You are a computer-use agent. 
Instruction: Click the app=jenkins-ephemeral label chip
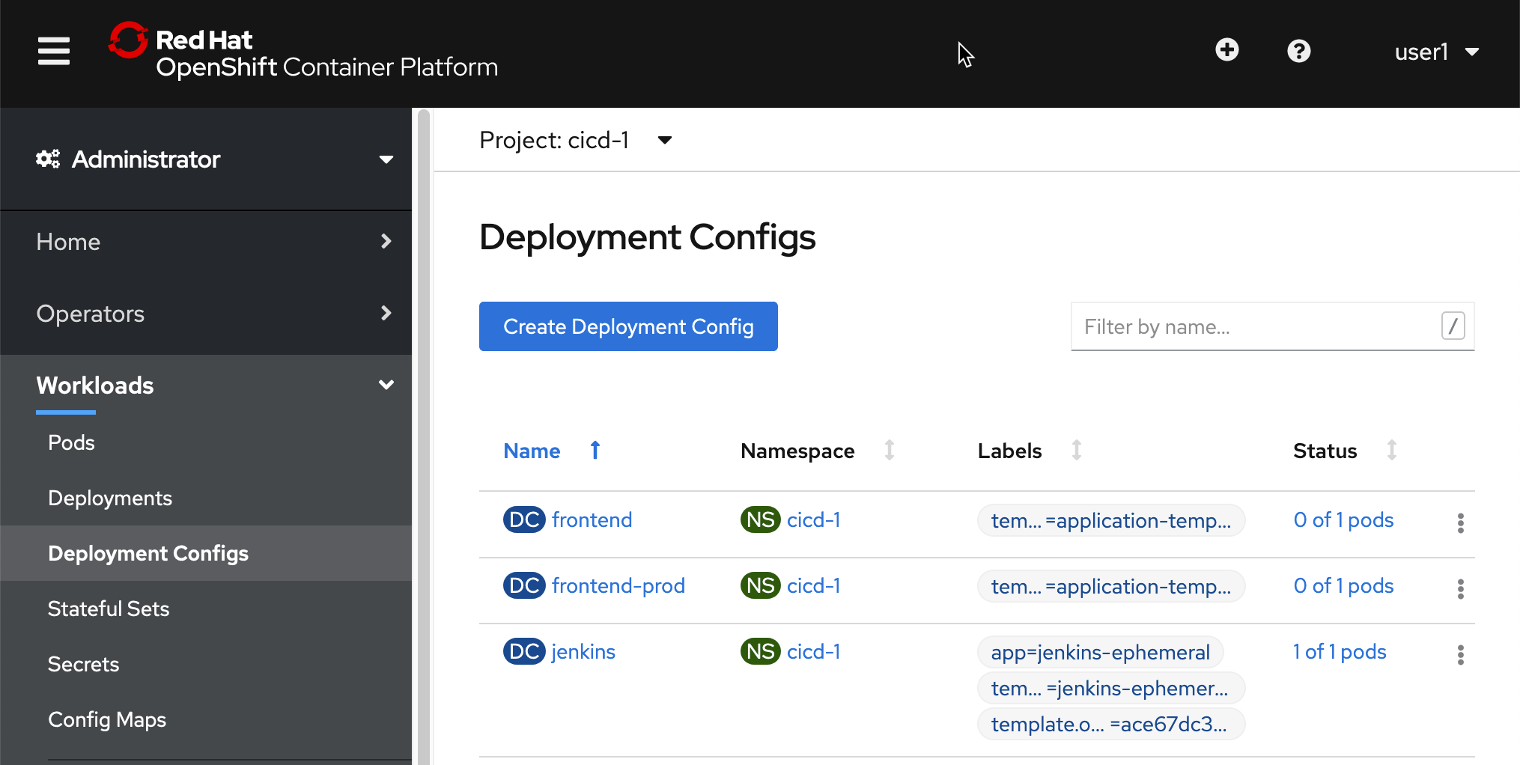click(x=1101, y=652)
